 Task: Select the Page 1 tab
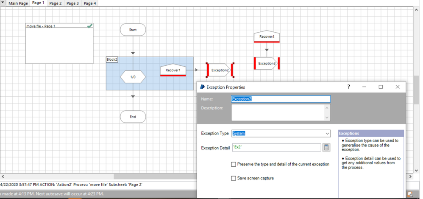[38, 3]
